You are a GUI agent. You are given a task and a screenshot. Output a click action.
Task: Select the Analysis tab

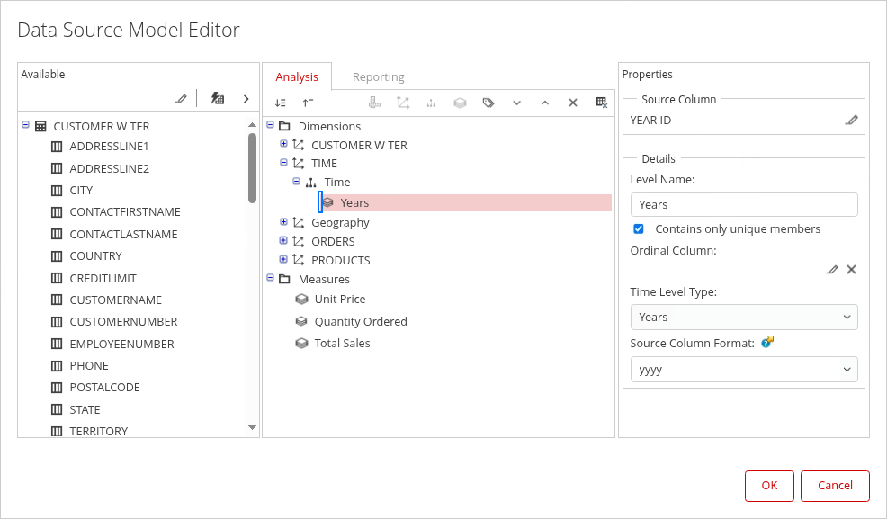297,77
